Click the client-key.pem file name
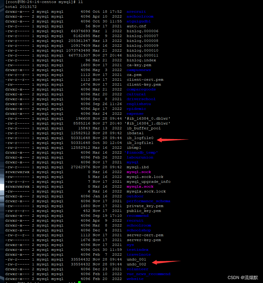 pyautogui.click(x=144, y=85)
